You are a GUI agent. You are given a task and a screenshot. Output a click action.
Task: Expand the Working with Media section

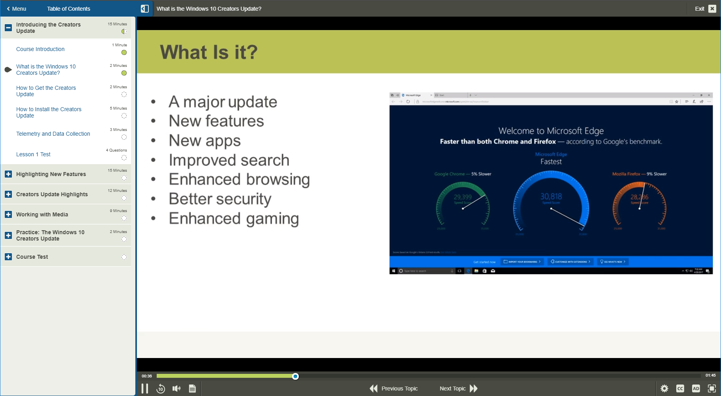pos(8,214)
